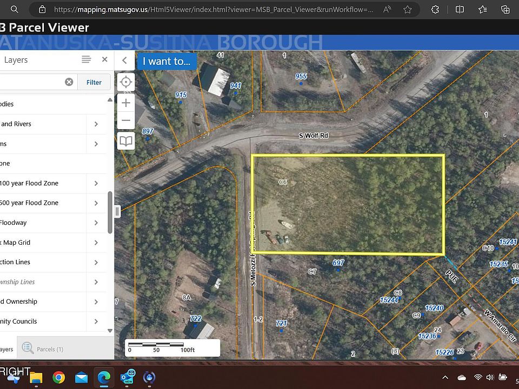This screenshot has width=519, height=389.
Task: Click the locate-me crosshair map button
Action: point(126,82)
